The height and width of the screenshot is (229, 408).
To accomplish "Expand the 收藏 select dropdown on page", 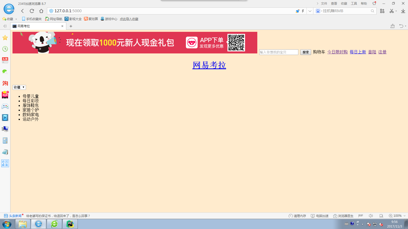I will tap(19, 87).
